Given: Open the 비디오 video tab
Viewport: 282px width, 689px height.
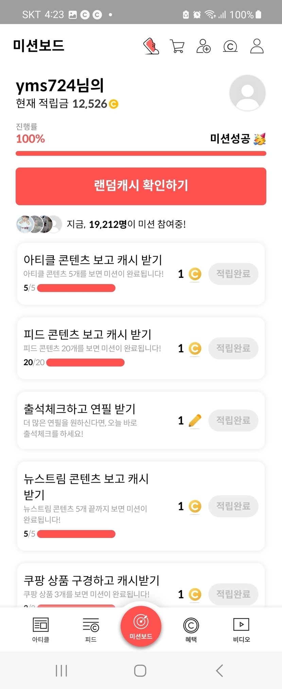Looking at the screenshot, I should [x=241, y=629].
